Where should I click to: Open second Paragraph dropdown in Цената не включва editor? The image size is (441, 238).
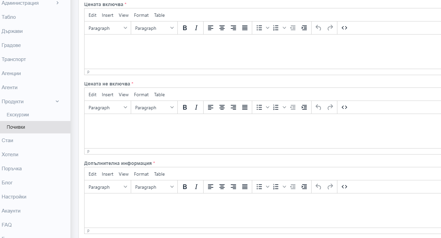[x=154, y=108]
